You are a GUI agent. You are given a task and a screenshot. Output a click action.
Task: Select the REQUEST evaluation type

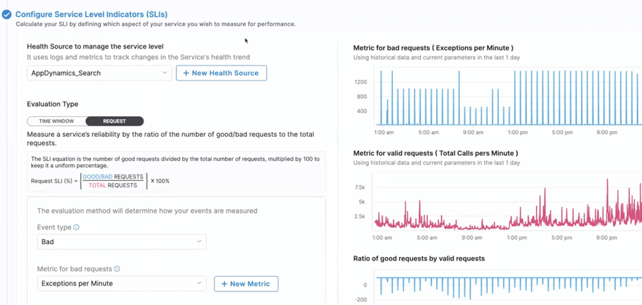click(114, 121)
